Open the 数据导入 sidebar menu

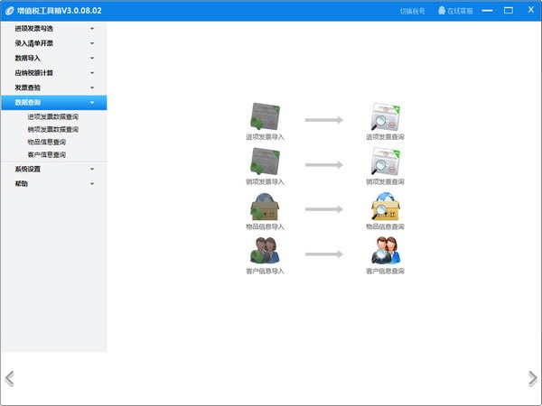pyautogui.click(x=54, y=58)
